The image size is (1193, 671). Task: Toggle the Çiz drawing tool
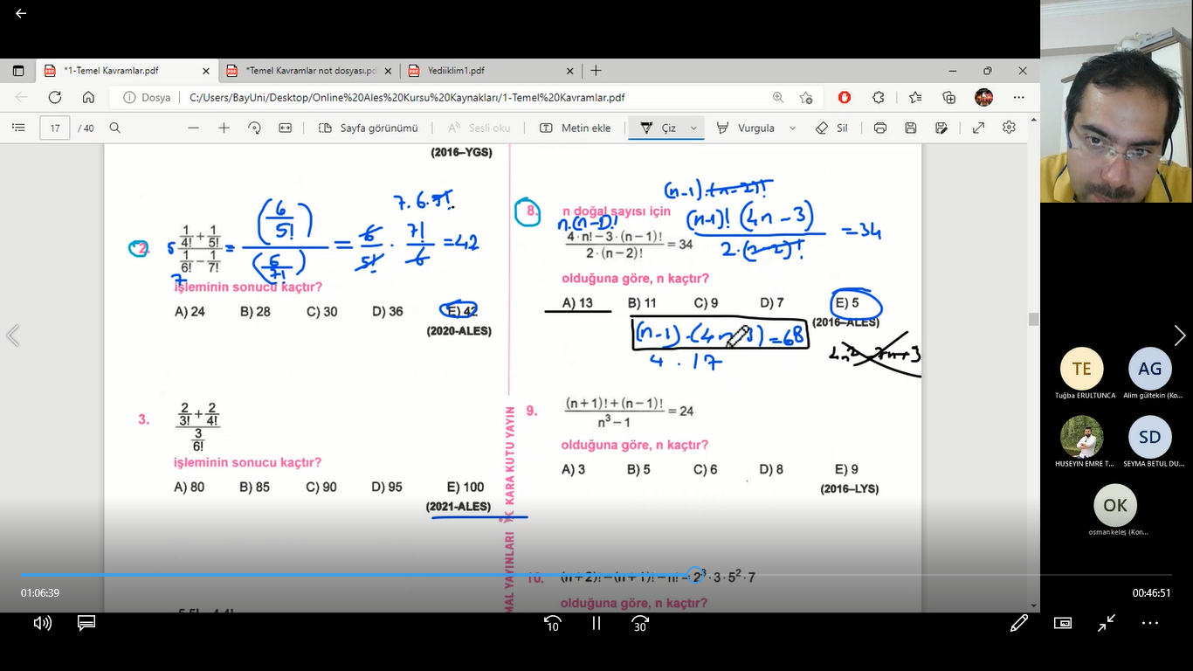659,128
